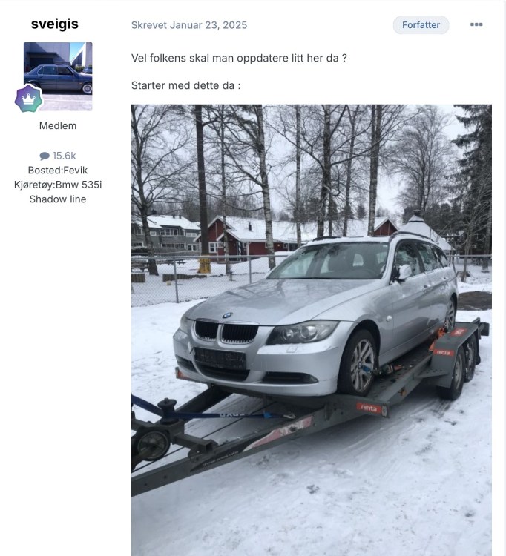
Task: Click the BMW hood emblem in photo
Action: point(227,315)
